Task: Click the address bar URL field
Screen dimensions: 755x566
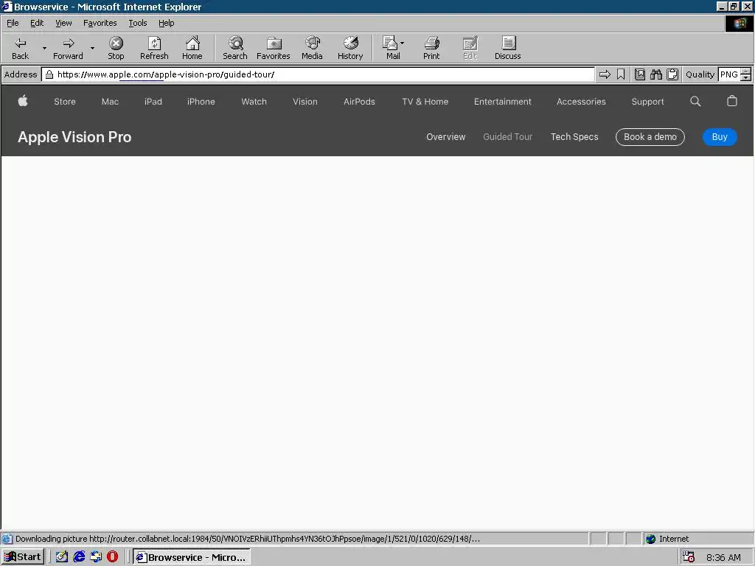Action: [x=318, y=74]
